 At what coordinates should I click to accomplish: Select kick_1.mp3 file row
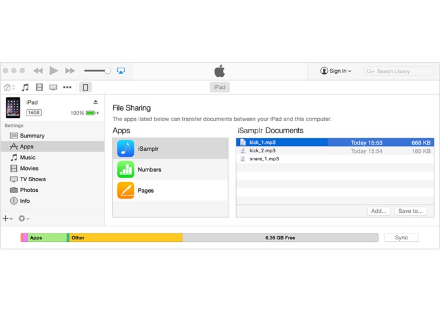point(335,143)
